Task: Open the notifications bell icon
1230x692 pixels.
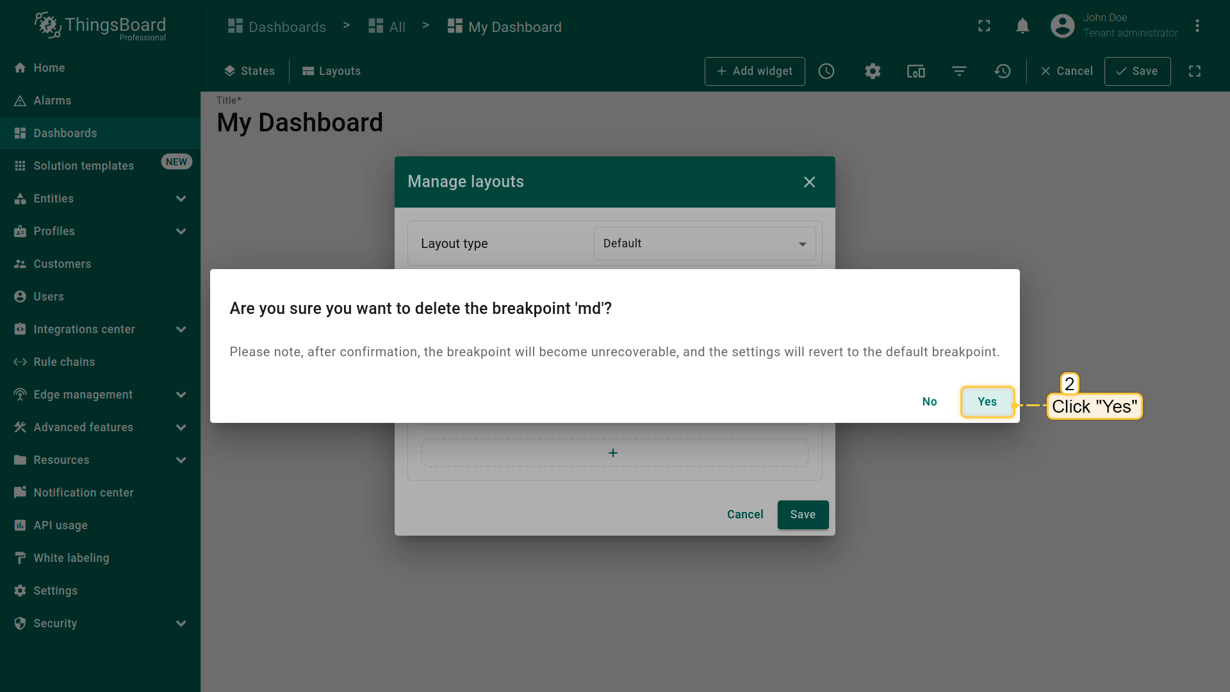Action: 1022,26
